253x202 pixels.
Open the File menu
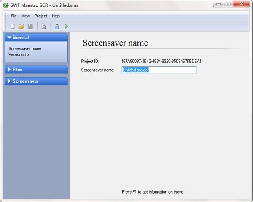(x=14, y=16)
